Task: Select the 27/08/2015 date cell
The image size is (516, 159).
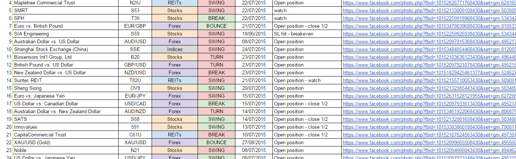Action: click(x=254, y=142)
